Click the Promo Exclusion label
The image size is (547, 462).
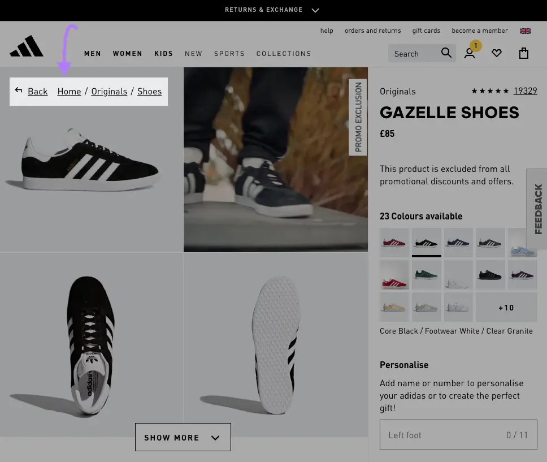click(x=358, y=117)
